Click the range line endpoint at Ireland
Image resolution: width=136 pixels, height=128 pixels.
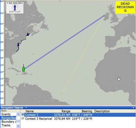tap(104, 16)
